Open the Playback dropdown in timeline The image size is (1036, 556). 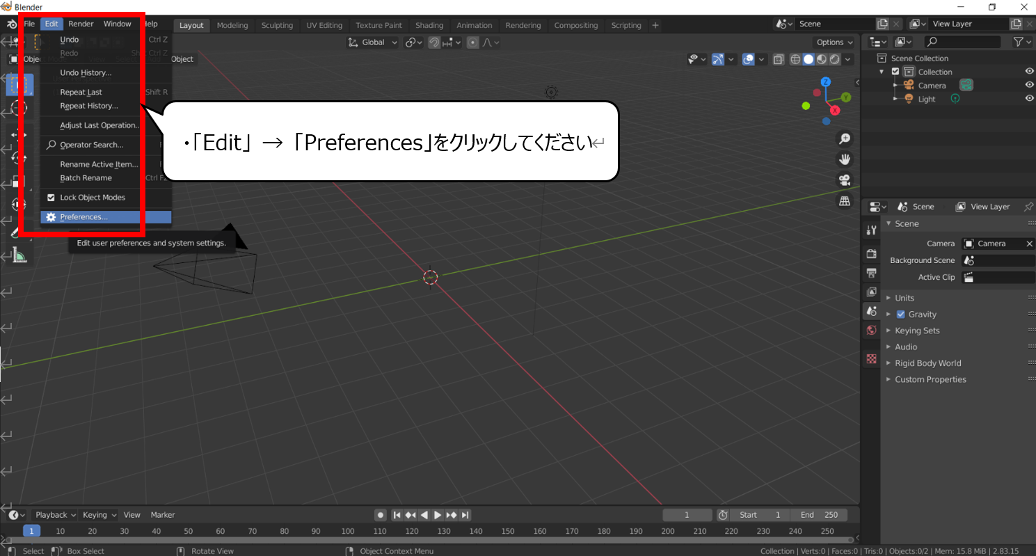[56, 515]
